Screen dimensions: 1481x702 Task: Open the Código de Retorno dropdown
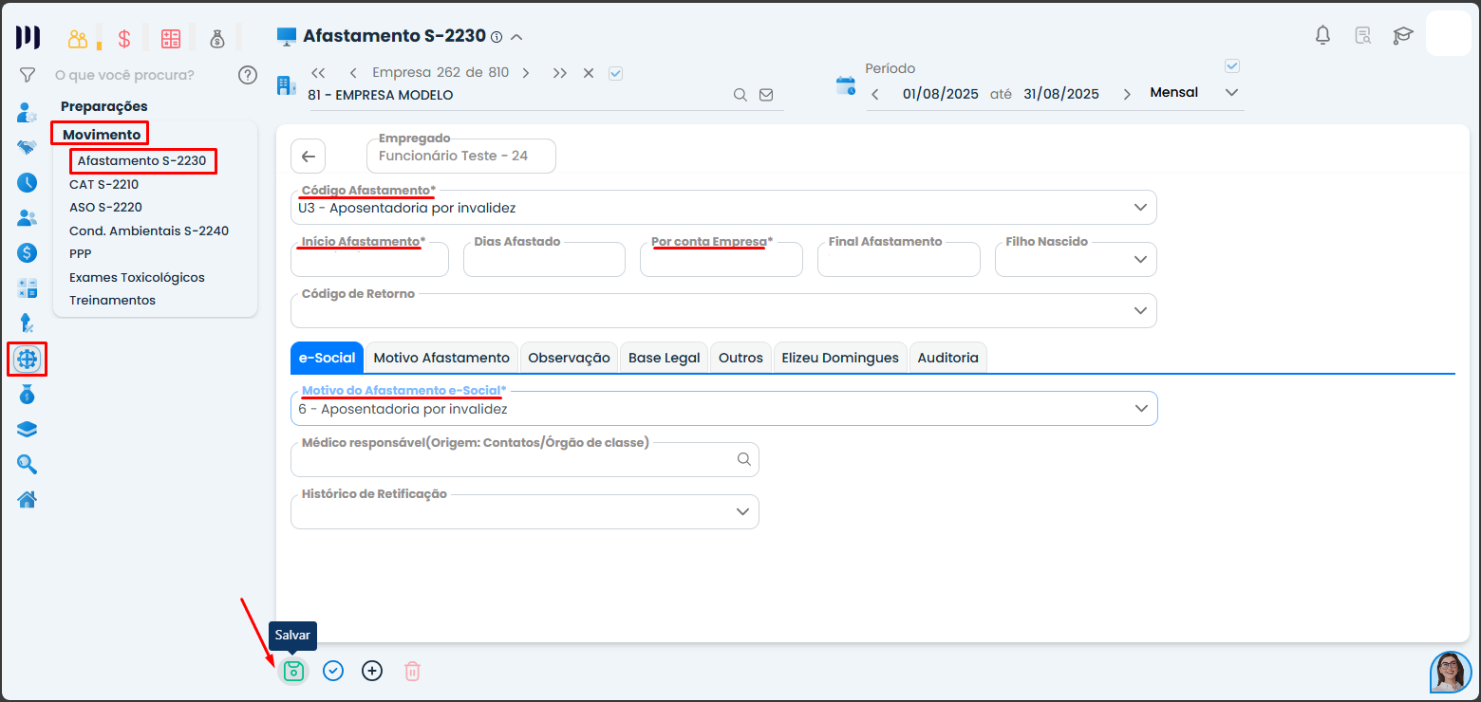[1140, 310]
